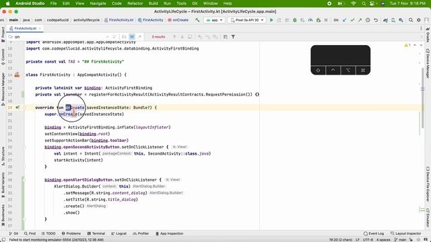Open the App Inspection tool window

coord(169,233)
